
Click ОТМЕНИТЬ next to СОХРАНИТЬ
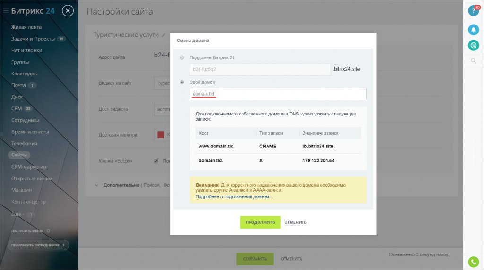291,259
